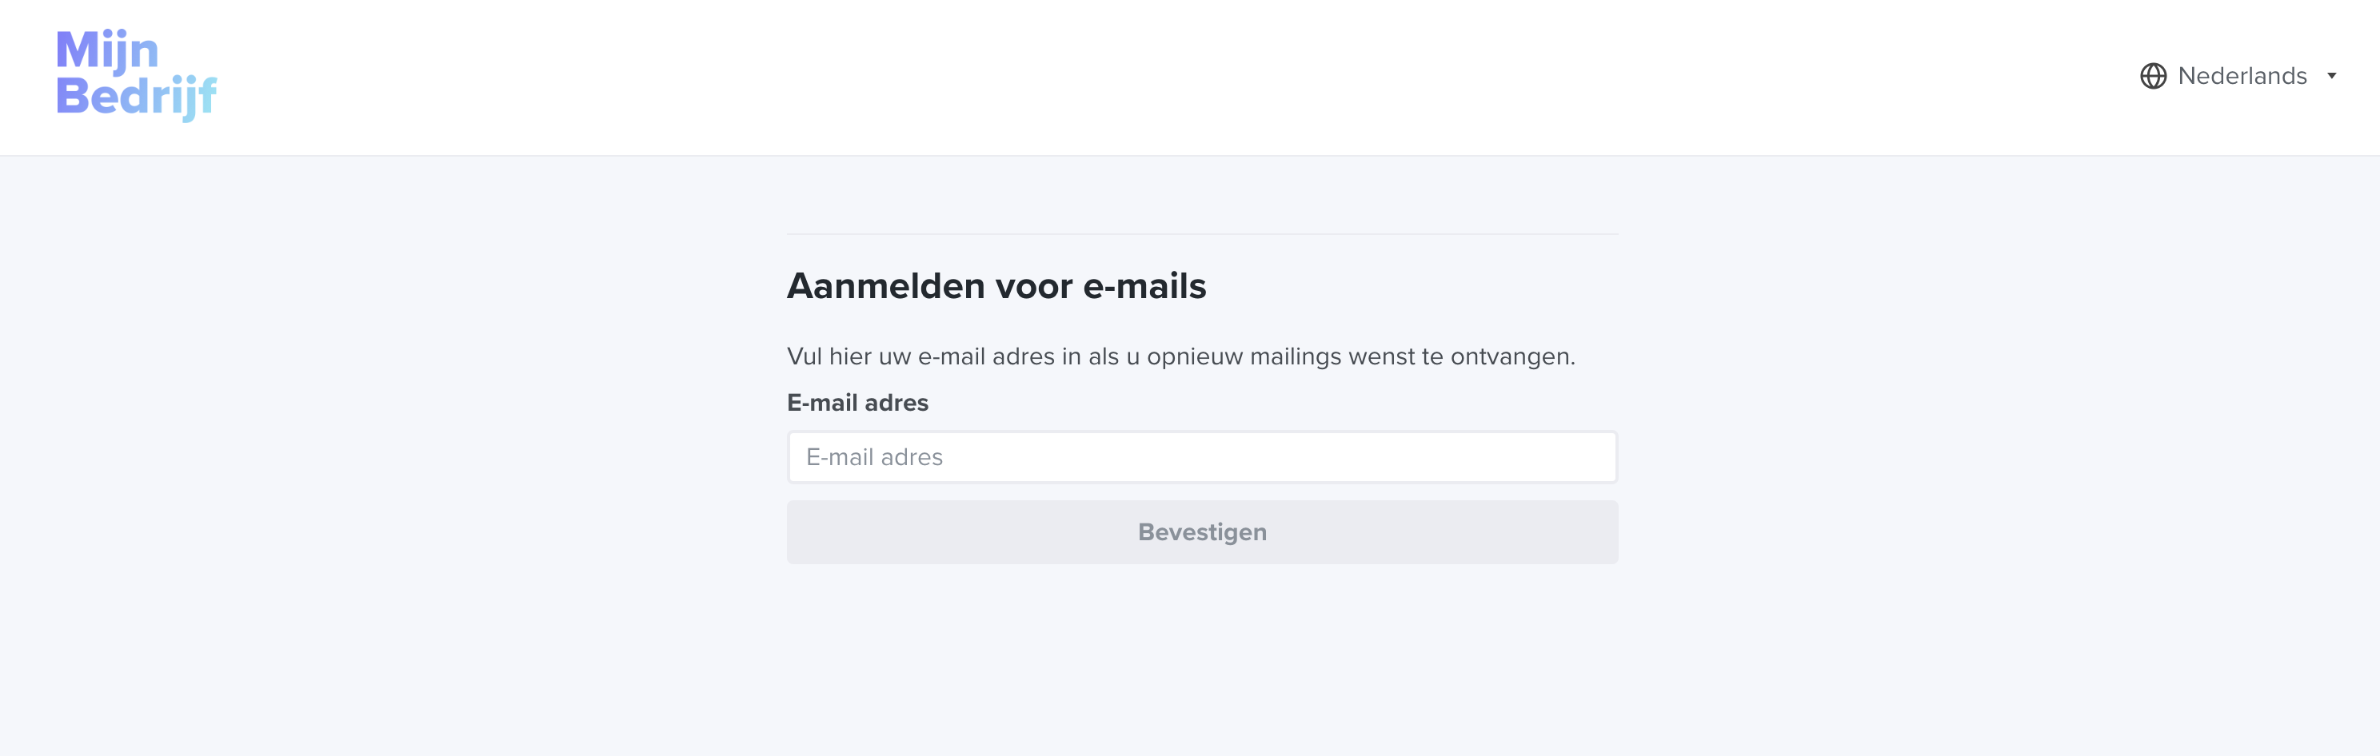The height and width of the screenshot is (756, 2380).
Task: Select the Nederlands language label text
Action: pos(2242,76)
